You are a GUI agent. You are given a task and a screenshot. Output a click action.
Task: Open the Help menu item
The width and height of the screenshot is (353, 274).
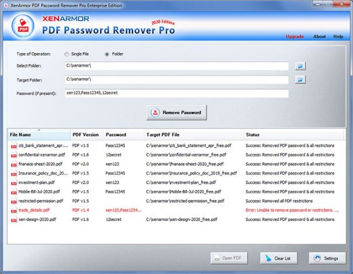338,36
